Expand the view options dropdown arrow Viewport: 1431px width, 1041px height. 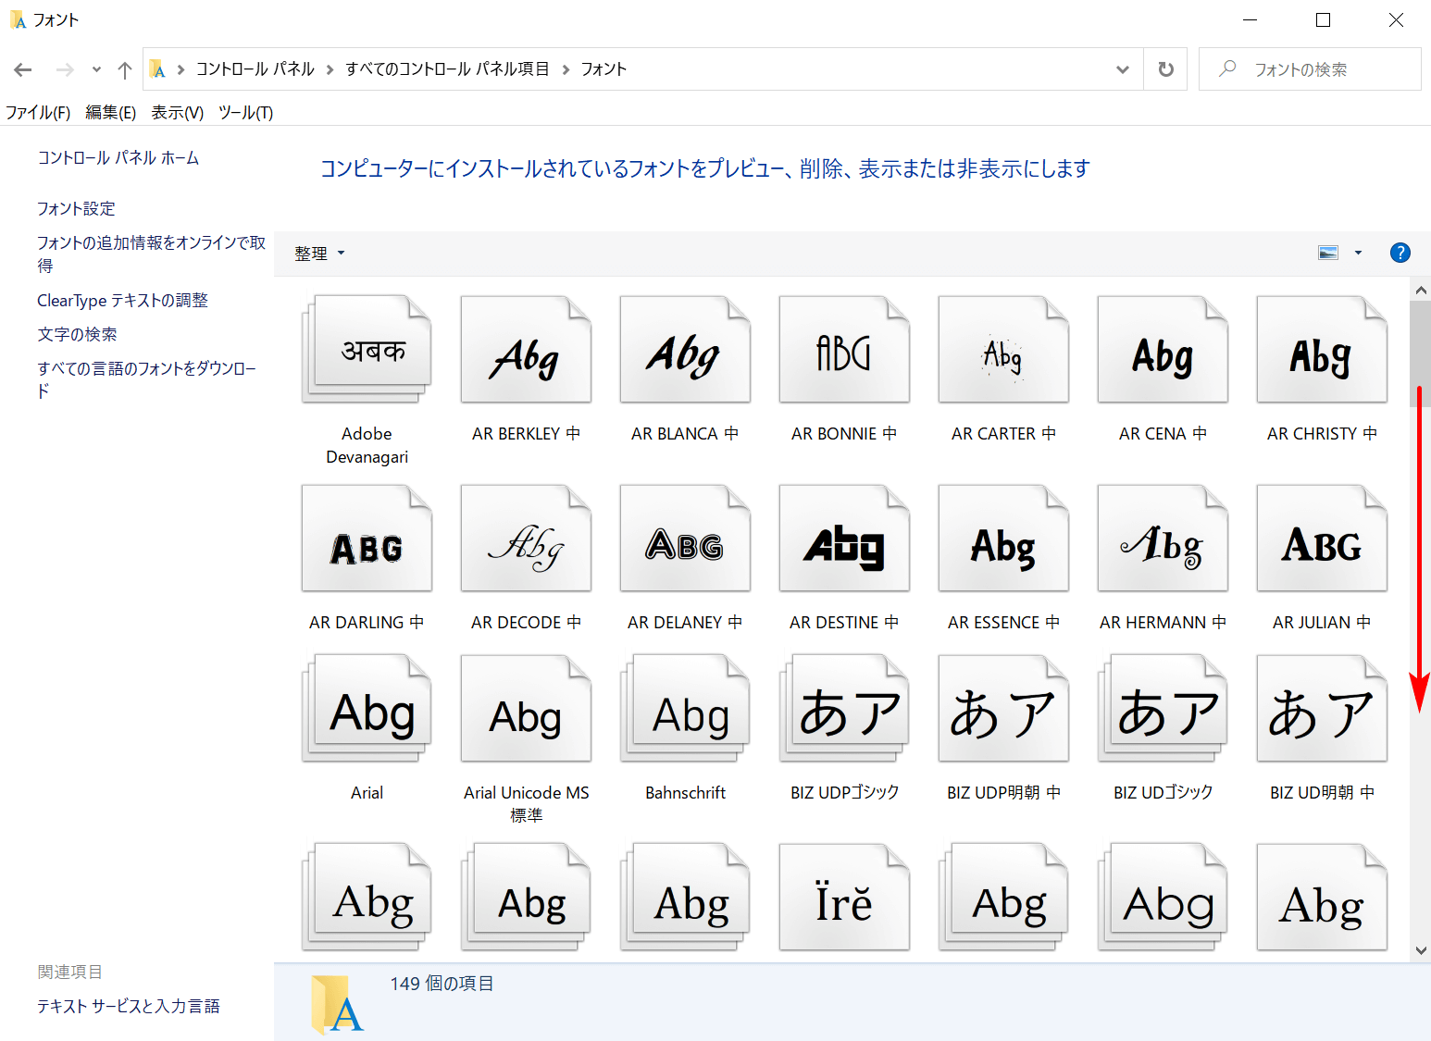click(1358, 253)
